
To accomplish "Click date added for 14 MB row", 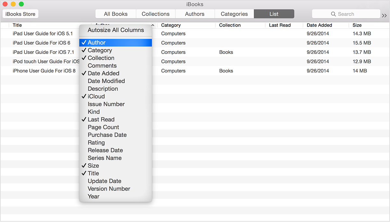I will (318, 71).
